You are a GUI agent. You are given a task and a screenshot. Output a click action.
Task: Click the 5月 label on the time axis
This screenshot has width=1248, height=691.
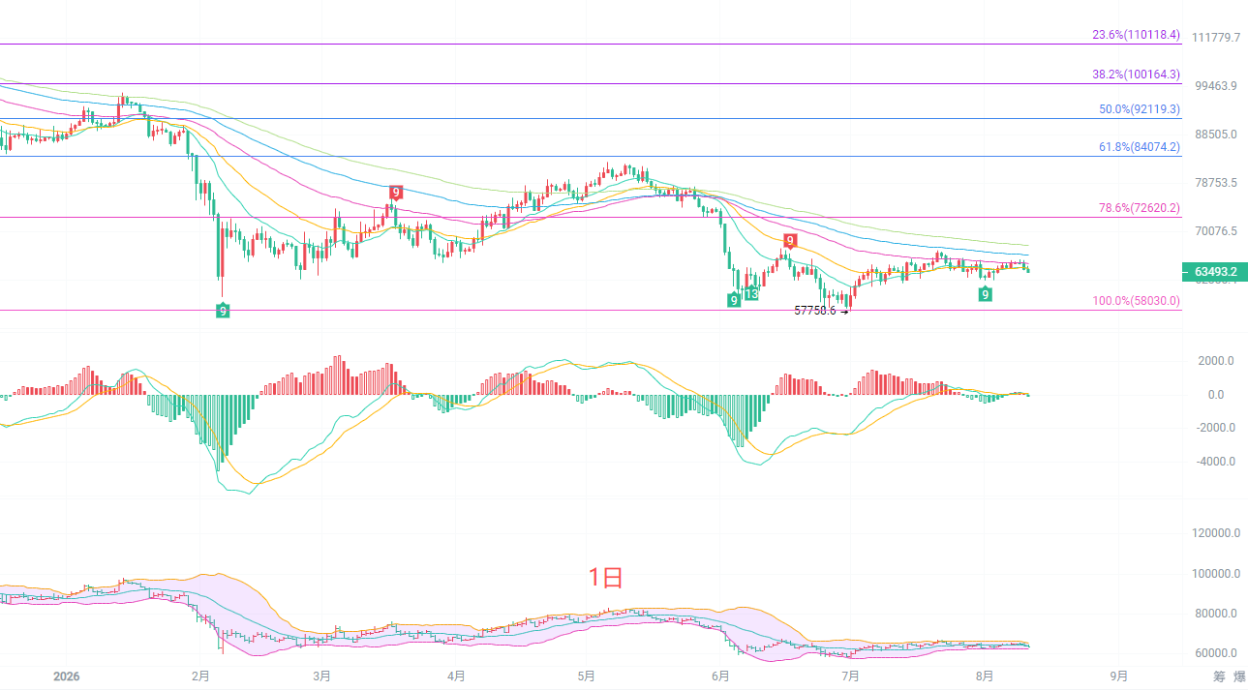click(585, 676)
